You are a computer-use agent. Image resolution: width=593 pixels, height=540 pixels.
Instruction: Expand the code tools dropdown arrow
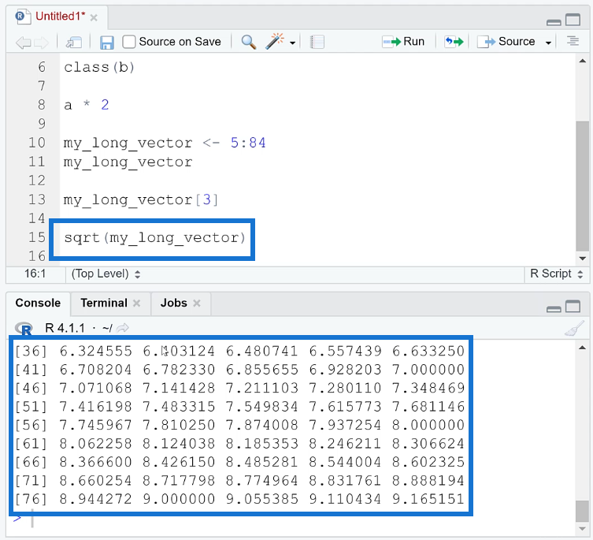[x=292, y=43]
